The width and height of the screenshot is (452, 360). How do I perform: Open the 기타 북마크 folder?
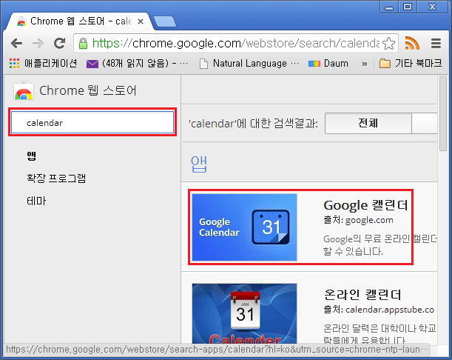[x=411, y=63]
